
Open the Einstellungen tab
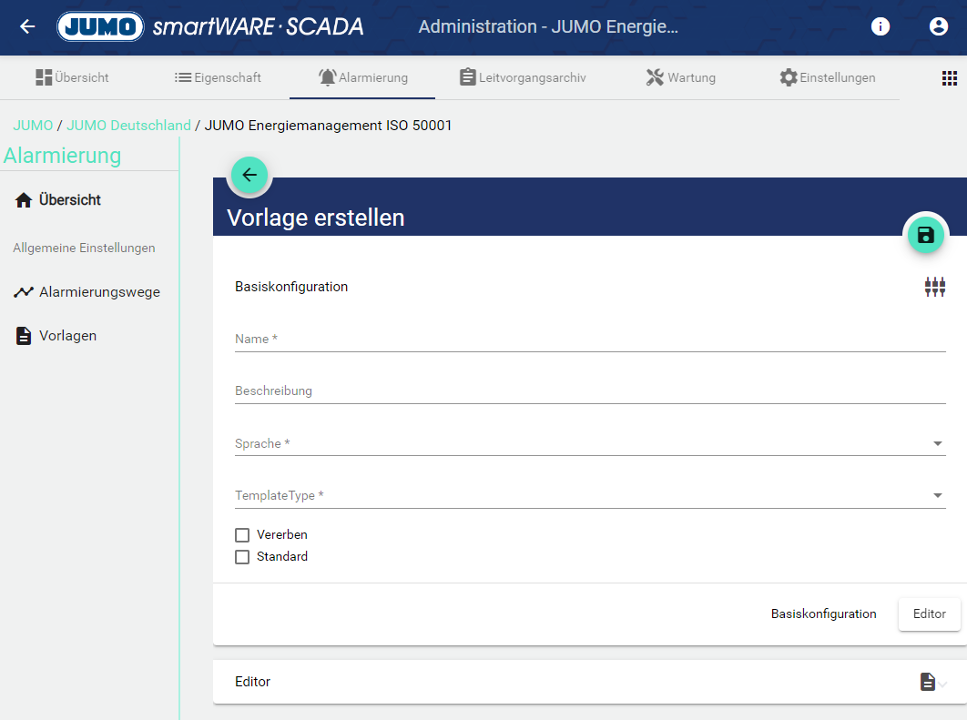[827, 77]
